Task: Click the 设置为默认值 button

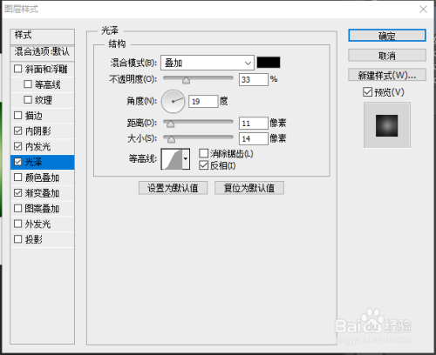Action: pos(173,188)
